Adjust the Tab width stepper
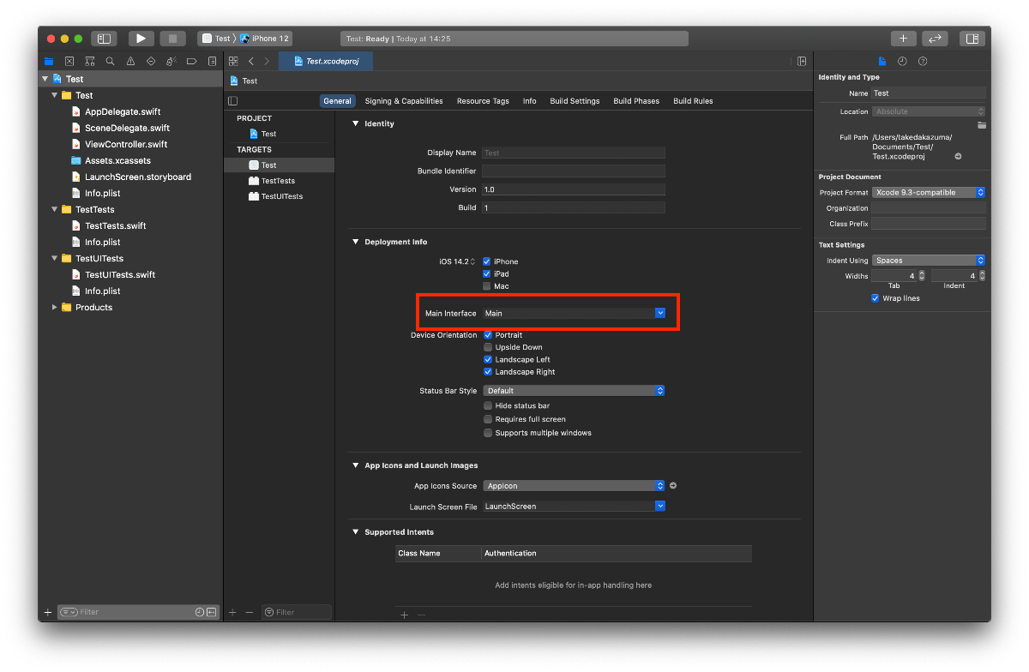Screen dimensions: 1029x672 click(x=922, y=276)
